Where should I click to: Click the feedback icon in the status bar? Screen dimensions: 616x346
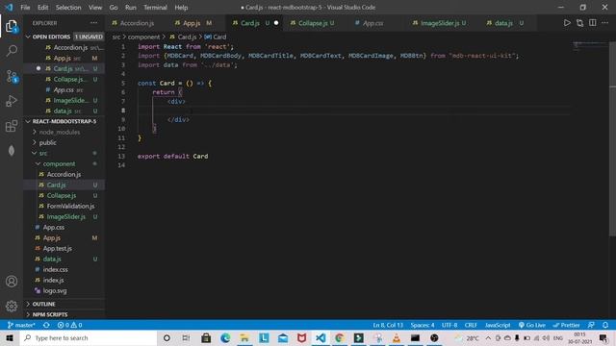[x=591, y=325]
